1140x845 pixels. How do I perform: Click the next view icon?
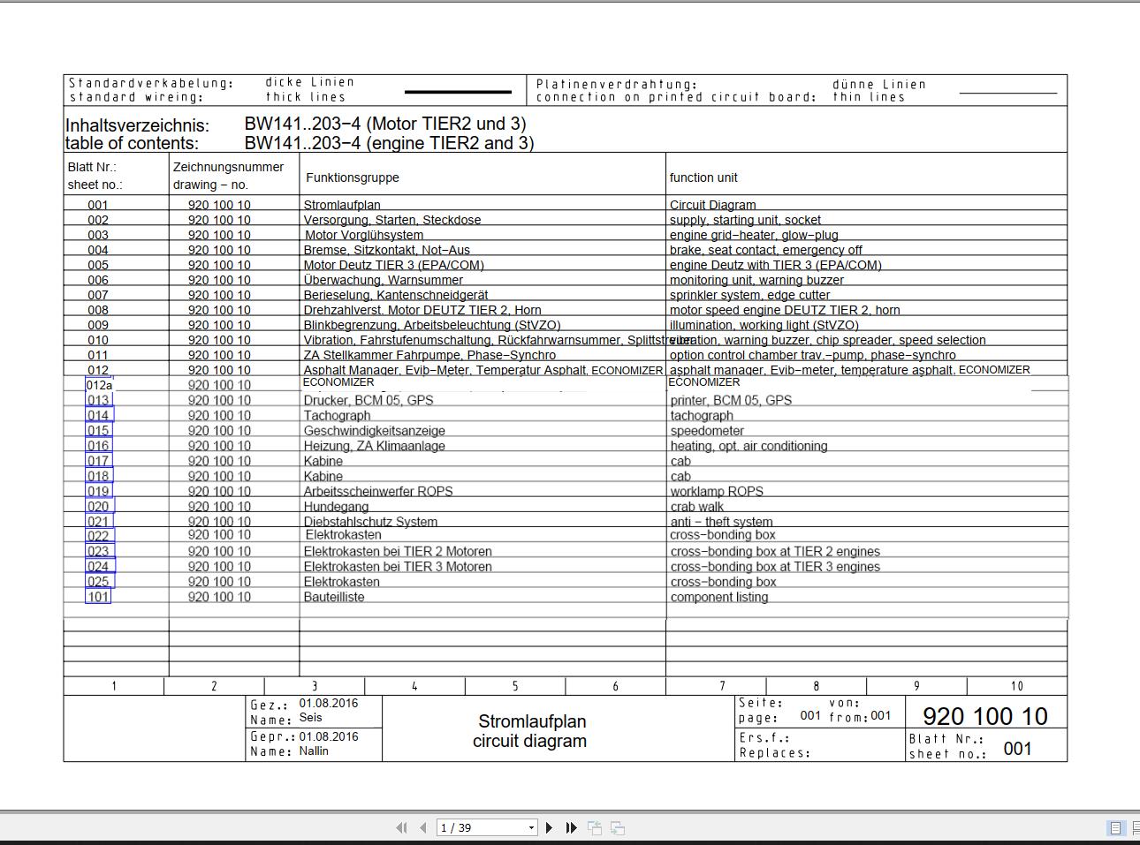[618, 828]
